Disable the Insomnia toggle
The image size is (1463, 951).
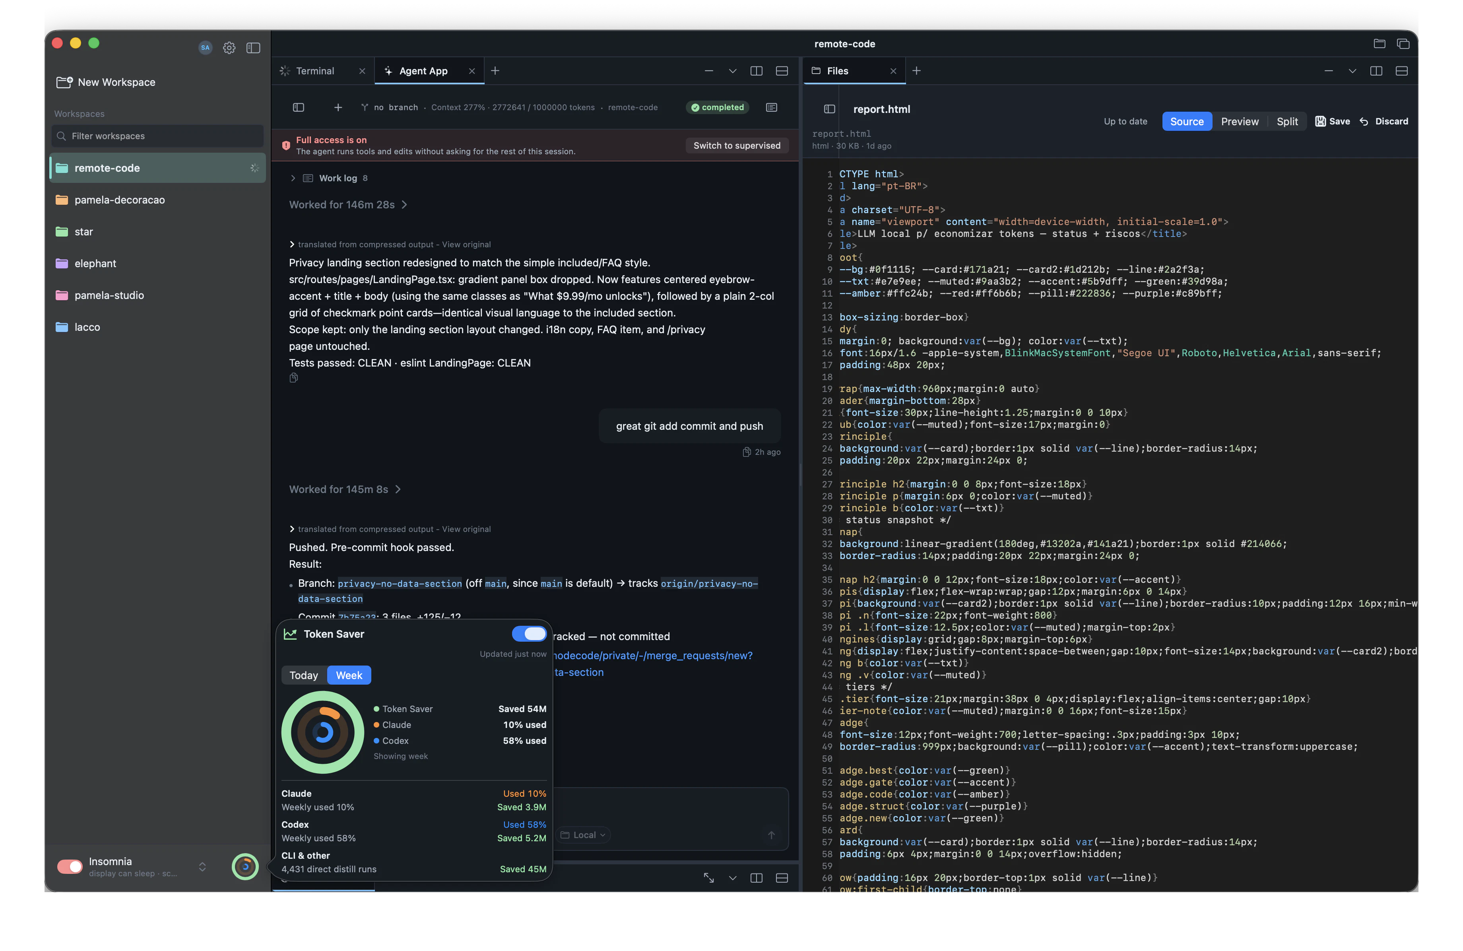point(70,866)
